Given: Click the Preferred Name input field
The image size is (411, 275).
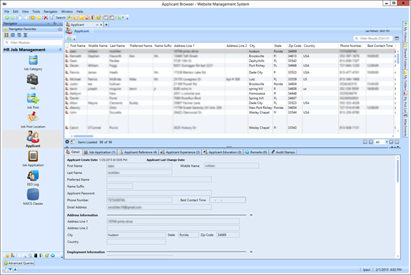Looking at the screenshot, I should coord(159,180).
